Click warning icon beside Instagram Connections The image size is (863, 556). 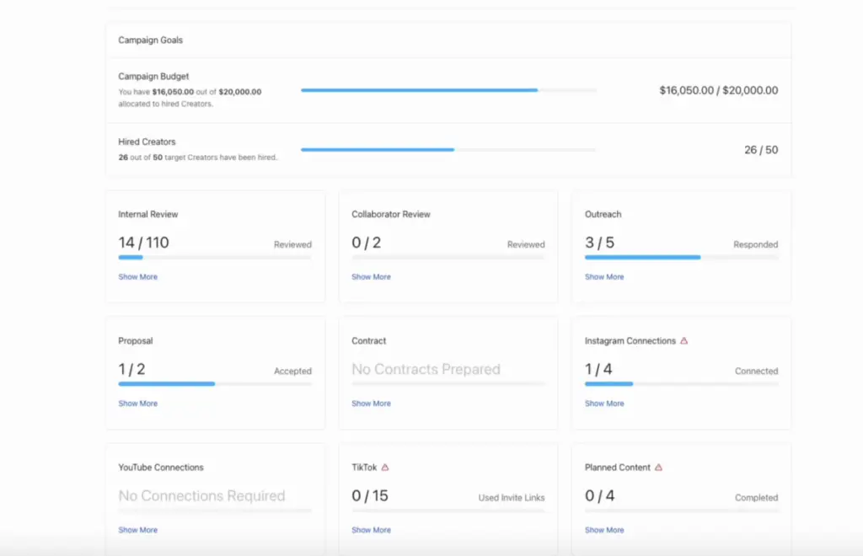tap(684, 341)
